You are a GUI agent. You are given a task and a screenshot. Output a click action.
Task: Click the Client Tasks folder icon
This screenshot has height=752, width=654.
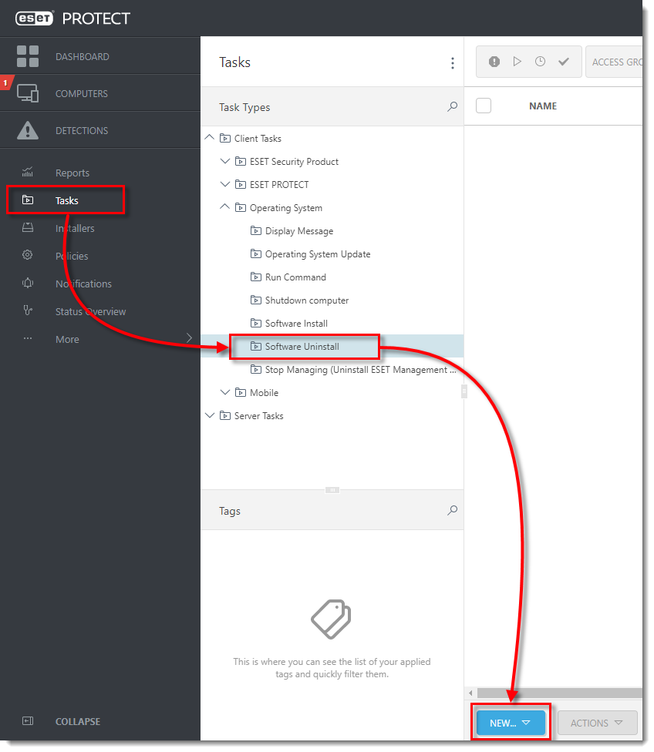225,138
